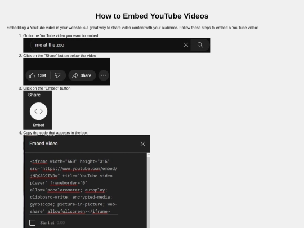304x228 pixels.
Task: Click the Start at 0:00 time field
Action: (61, 223)
